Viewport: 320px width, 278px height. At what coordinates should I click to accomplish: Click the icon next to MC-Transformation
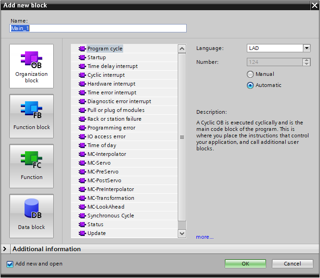click(82, 198)
